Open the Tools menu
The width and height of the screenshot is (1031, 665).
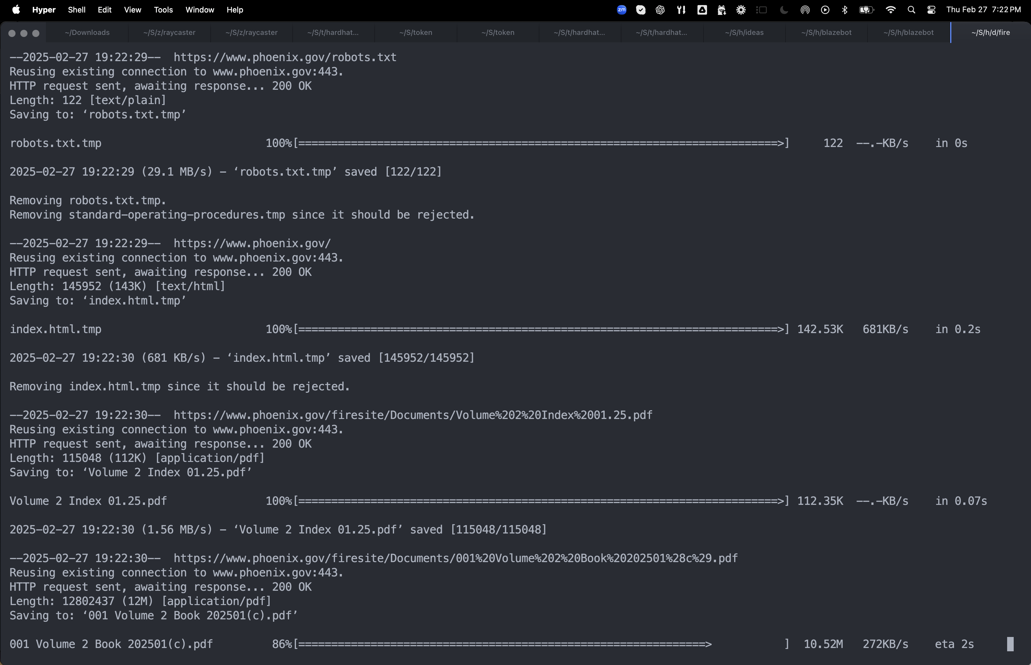163,10
